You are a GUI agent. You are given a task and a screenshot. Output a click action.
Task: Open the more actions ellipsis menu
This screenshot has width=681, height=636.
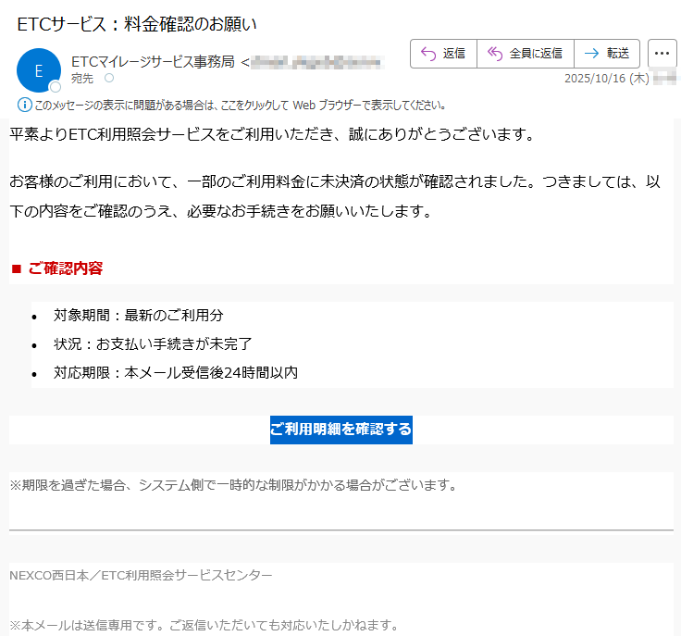point(662,54)
